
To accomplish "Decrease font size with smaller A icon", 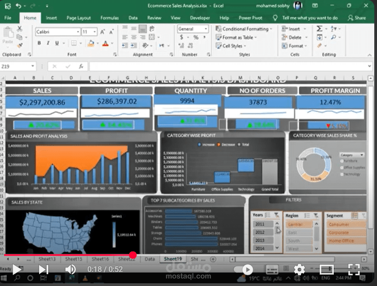I will [111, 32].
